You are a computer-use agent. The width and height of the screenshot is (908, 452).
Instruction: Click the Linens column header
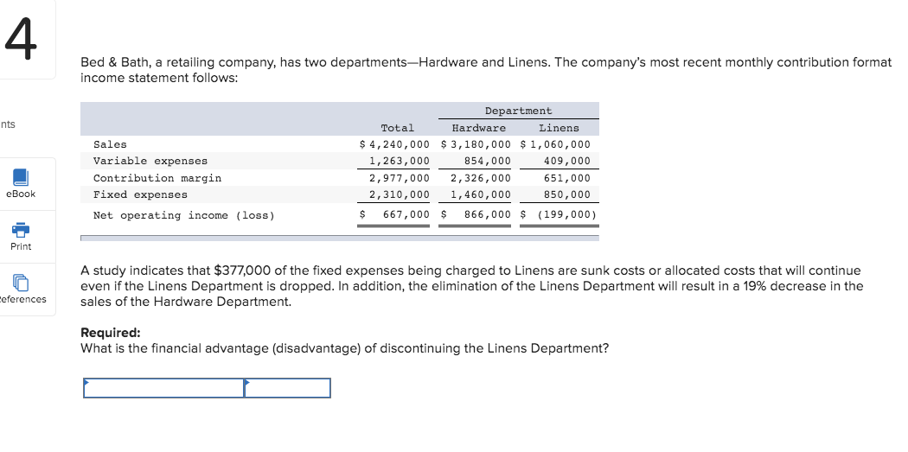(x=559, y=128)
